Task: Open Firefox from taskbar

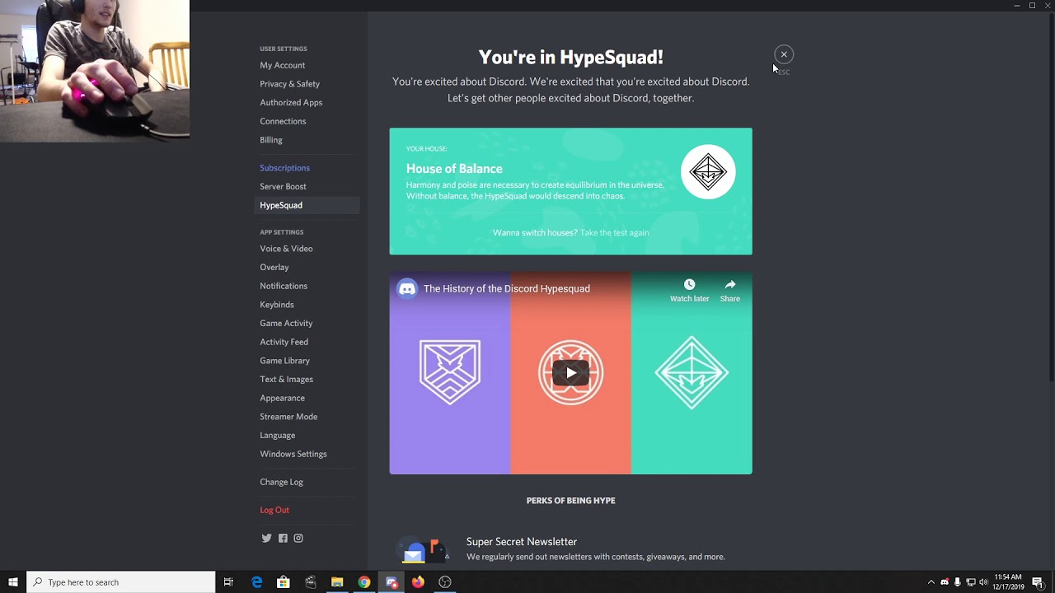Action: point(418,582)
